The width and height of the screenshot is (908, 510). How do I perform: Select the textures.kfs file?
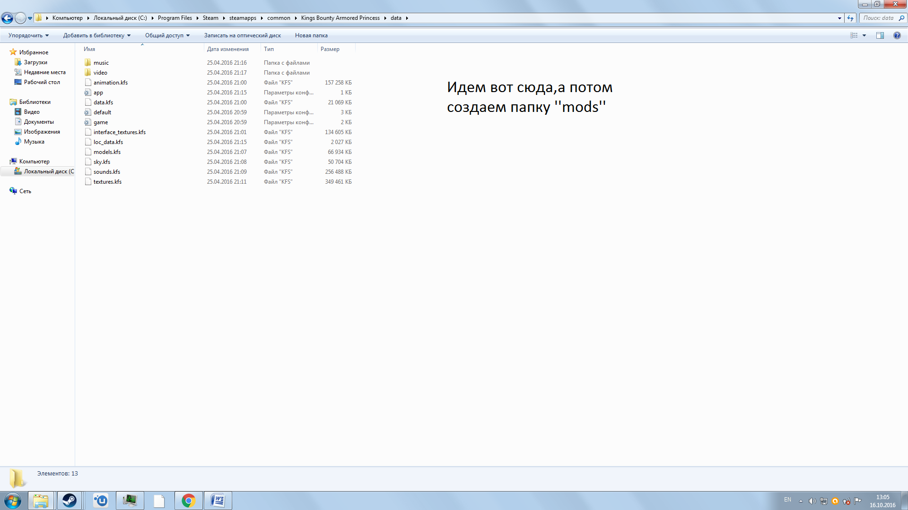(107, 182)
